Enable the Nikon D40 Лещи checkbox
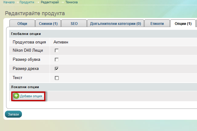Screen dimensions: 197x131 tap(57, 50)
